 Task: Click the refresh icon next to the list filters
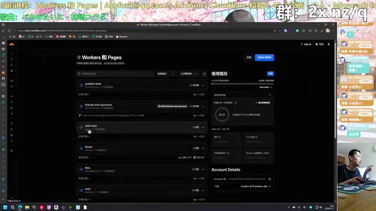click(204, 74)
